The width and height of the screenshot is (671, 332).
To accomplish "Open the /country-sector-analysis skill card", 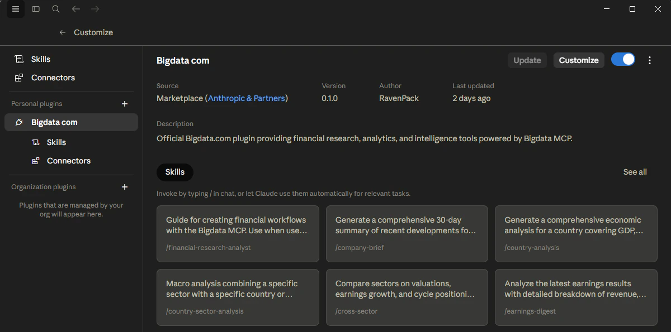I will pyautogui.click(x=238, y=297).
